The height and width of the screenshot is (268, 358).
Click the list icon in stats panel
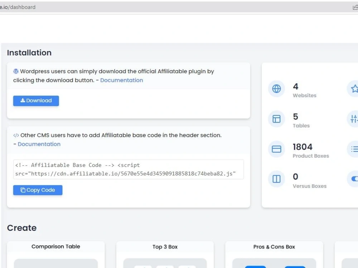[354, 149]
